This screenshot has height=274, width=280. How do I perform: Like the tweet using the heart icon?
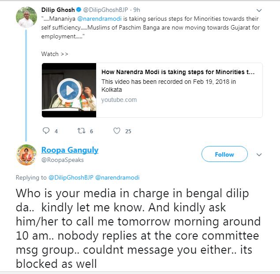coord(117,131)
